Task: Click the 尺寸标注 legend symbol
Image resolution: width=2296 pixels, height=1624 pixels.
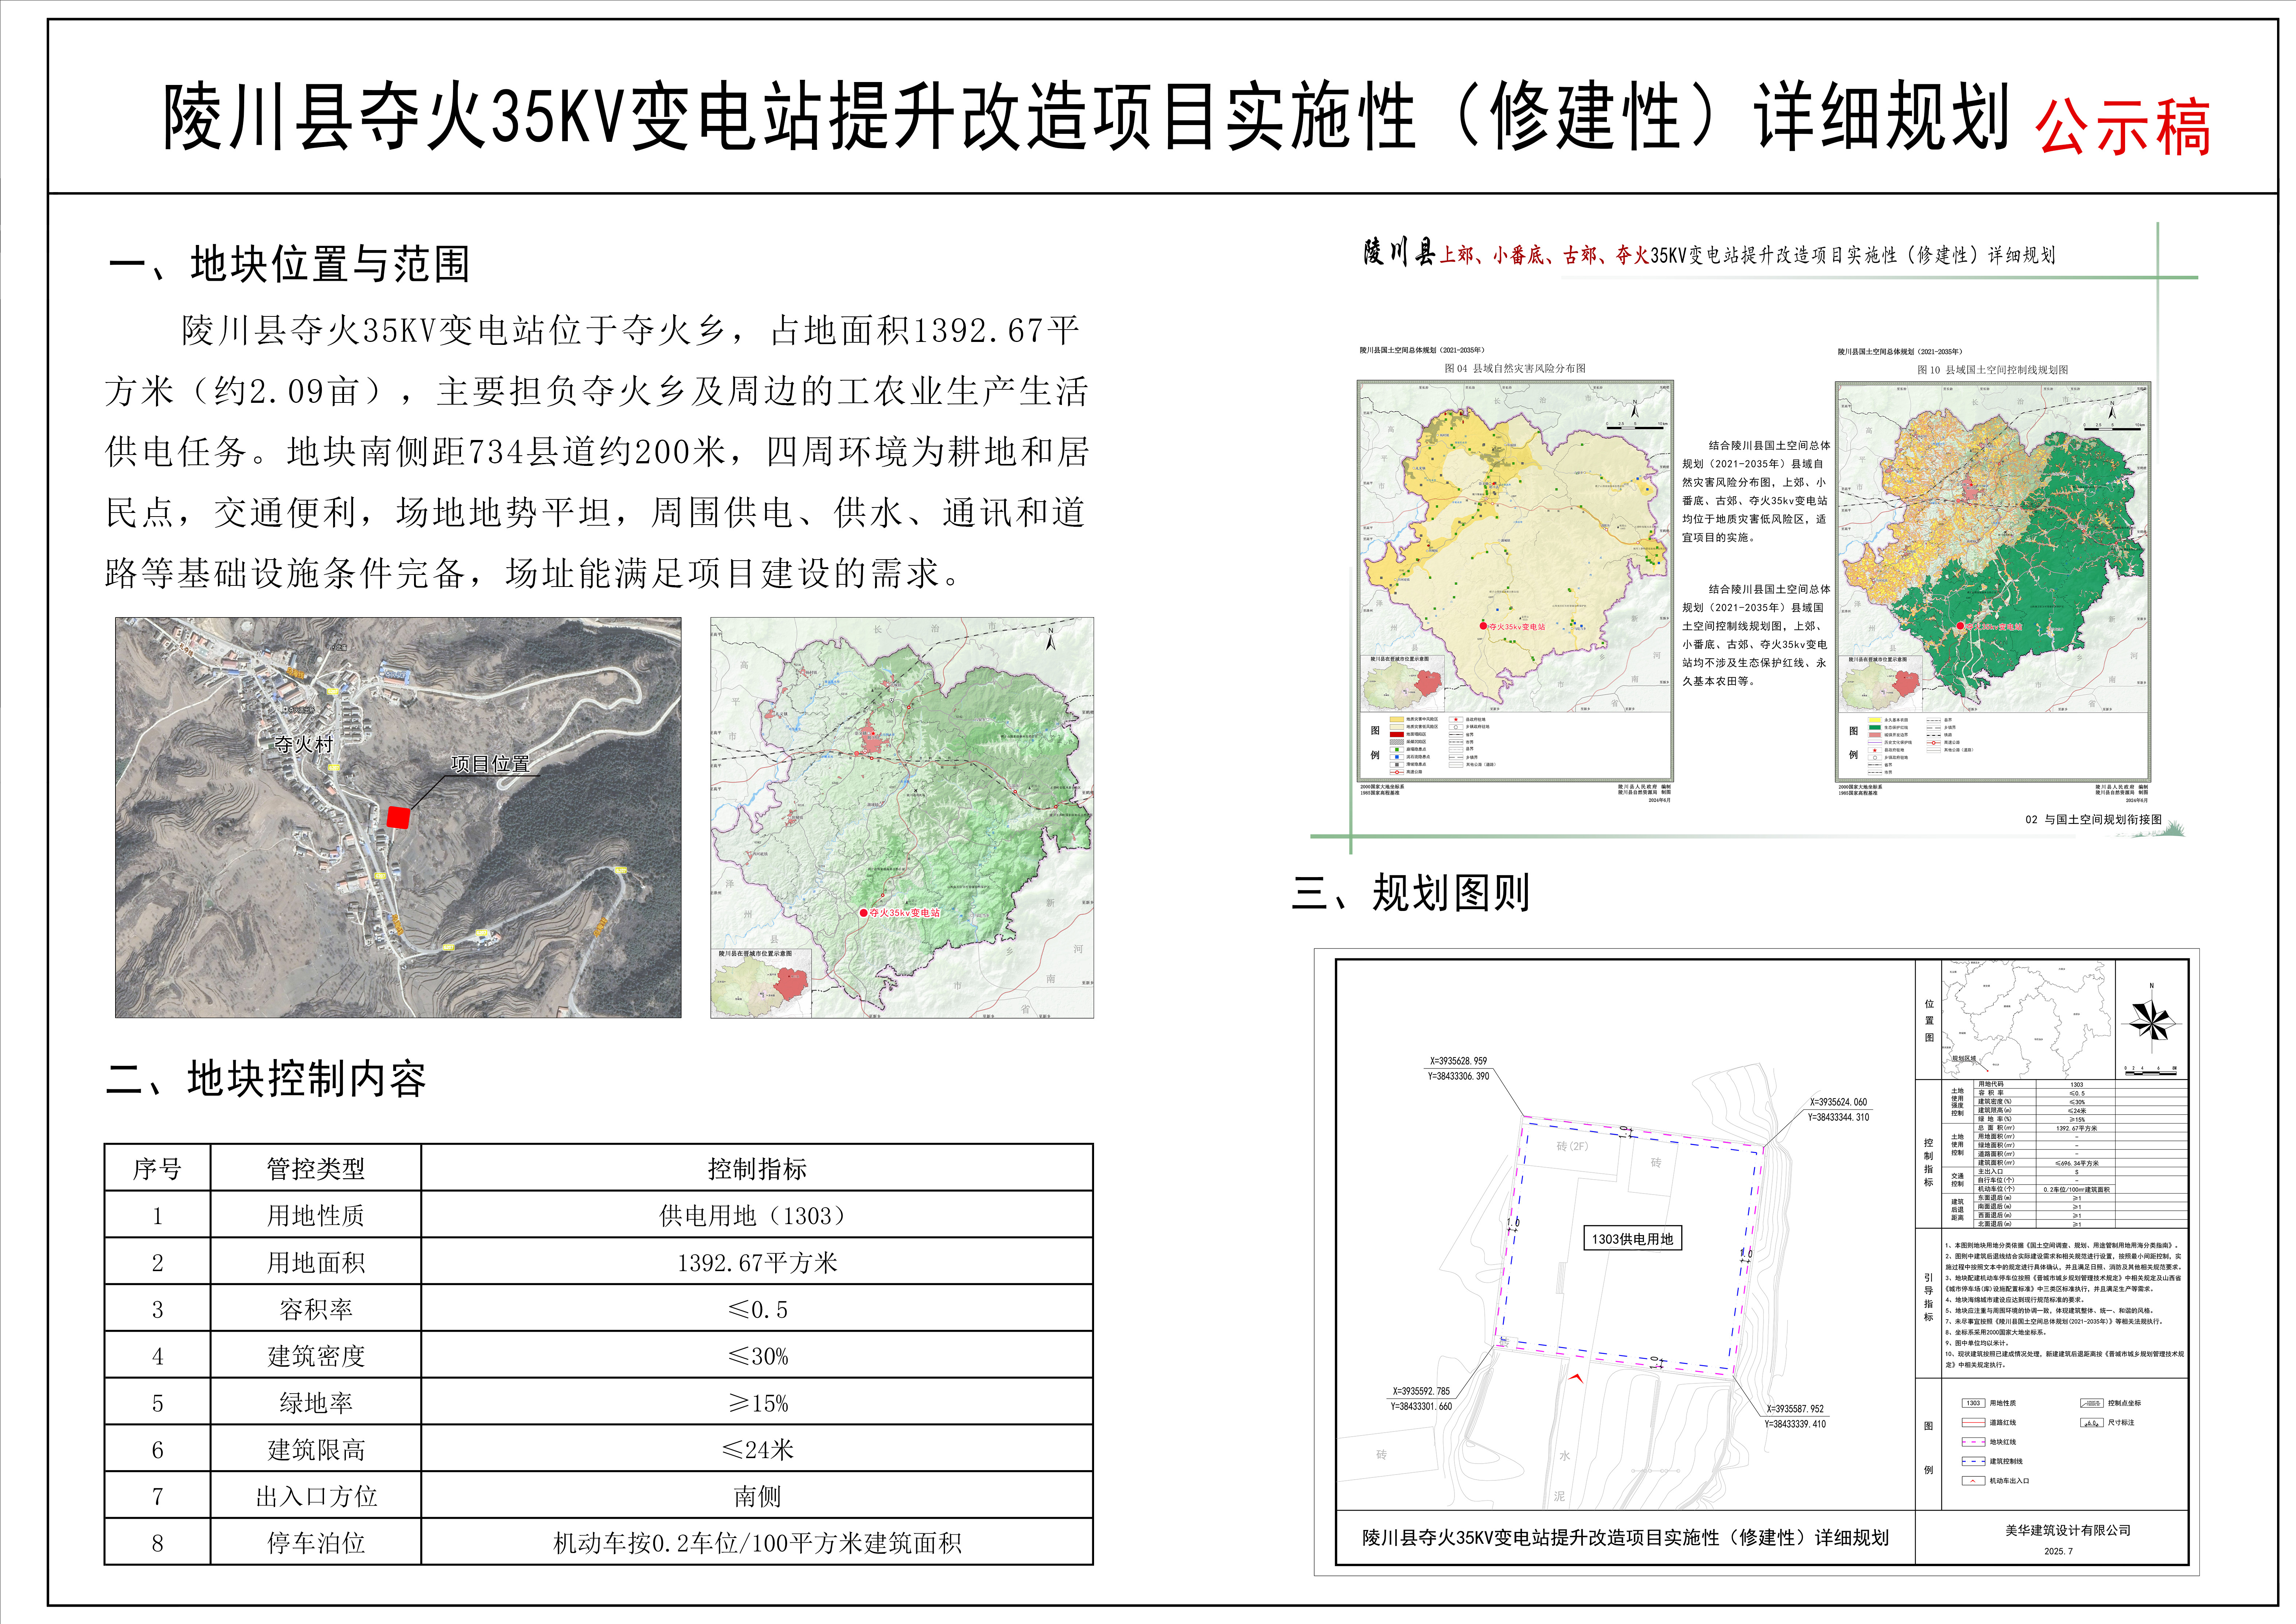Action: 2092,1423
